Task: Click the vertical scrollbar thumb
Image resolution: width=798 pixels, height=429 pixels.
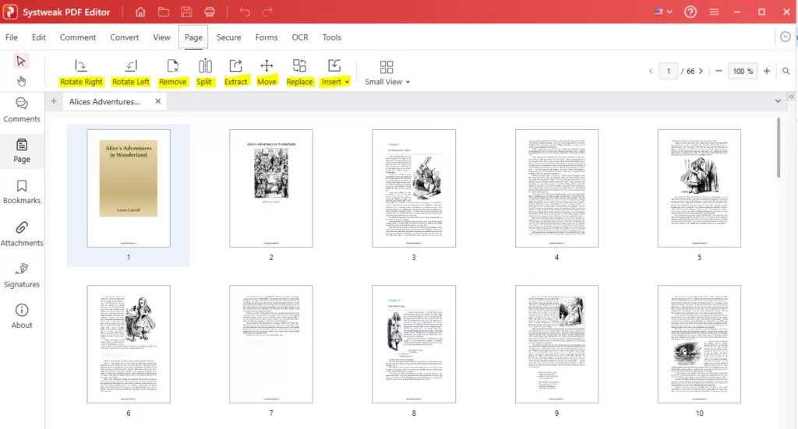Action: point(779,148)
